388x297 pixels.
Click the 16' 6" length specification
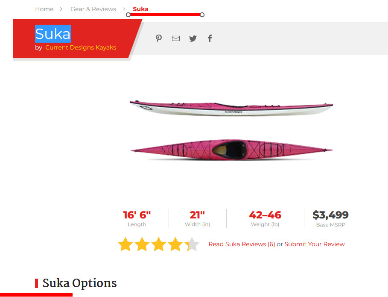[x=137, y=215]
